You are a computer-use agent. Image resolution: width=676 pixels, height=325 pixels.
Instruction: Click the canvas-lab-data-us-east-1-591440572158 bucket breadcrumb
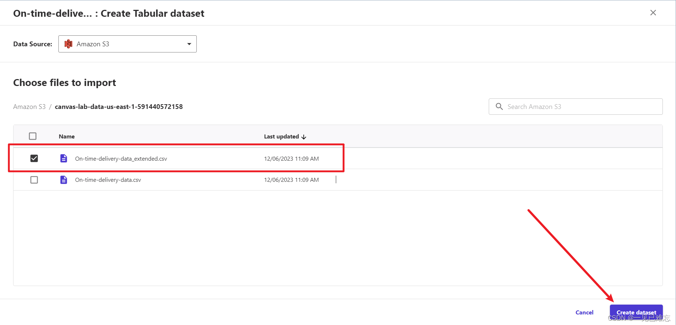(119, 107)
